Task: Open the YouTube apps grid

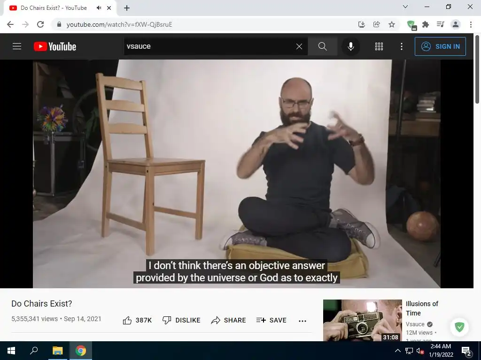Action: [379, 46]
